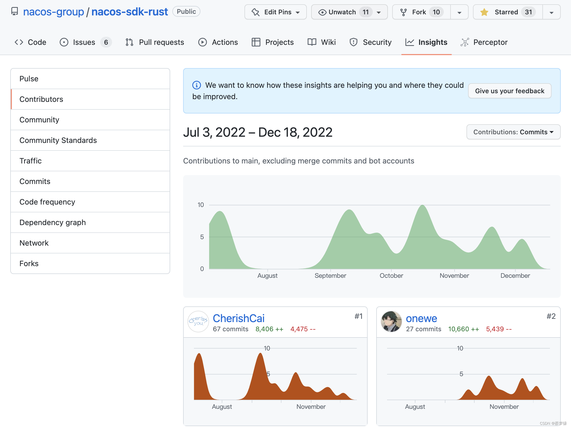Screen dimensions: 571x428
Task: Click the info icon in feedback banner
Action: (x=196, y=85)
